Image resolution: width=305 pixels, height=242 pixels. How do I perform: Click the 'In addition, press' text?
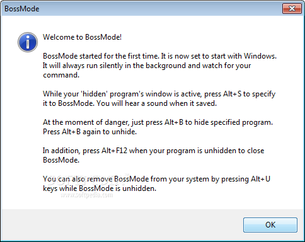coord(71,151)
